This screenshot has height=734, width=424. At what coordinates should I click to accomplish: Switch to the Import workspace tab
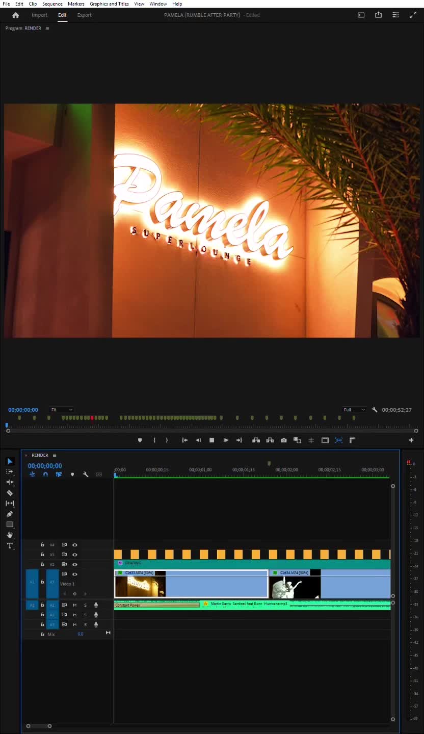pos(39,15)
